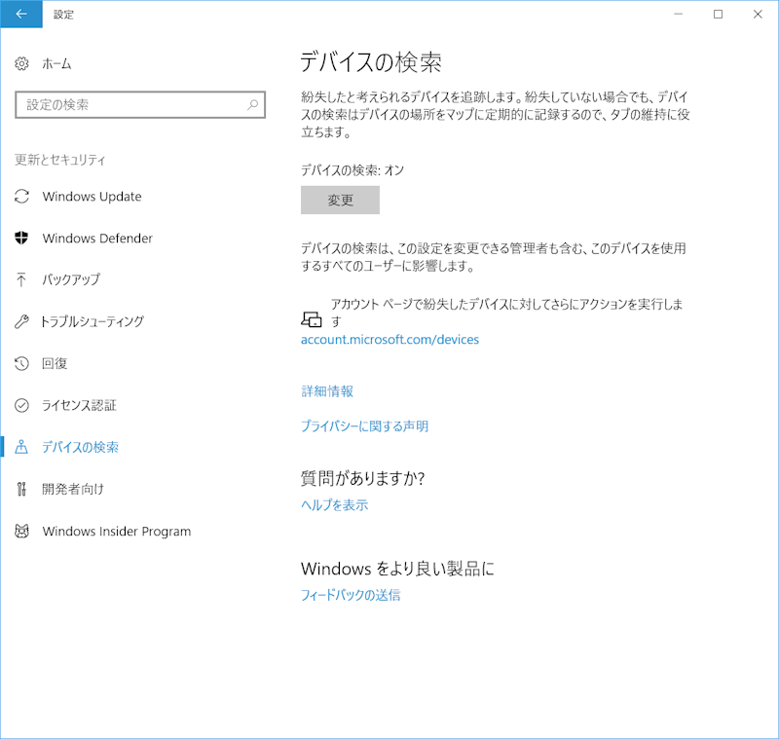Screen dimensions: 779x739
Task: Click the backup upload arrow icon
Action: (x=22, y=279)
